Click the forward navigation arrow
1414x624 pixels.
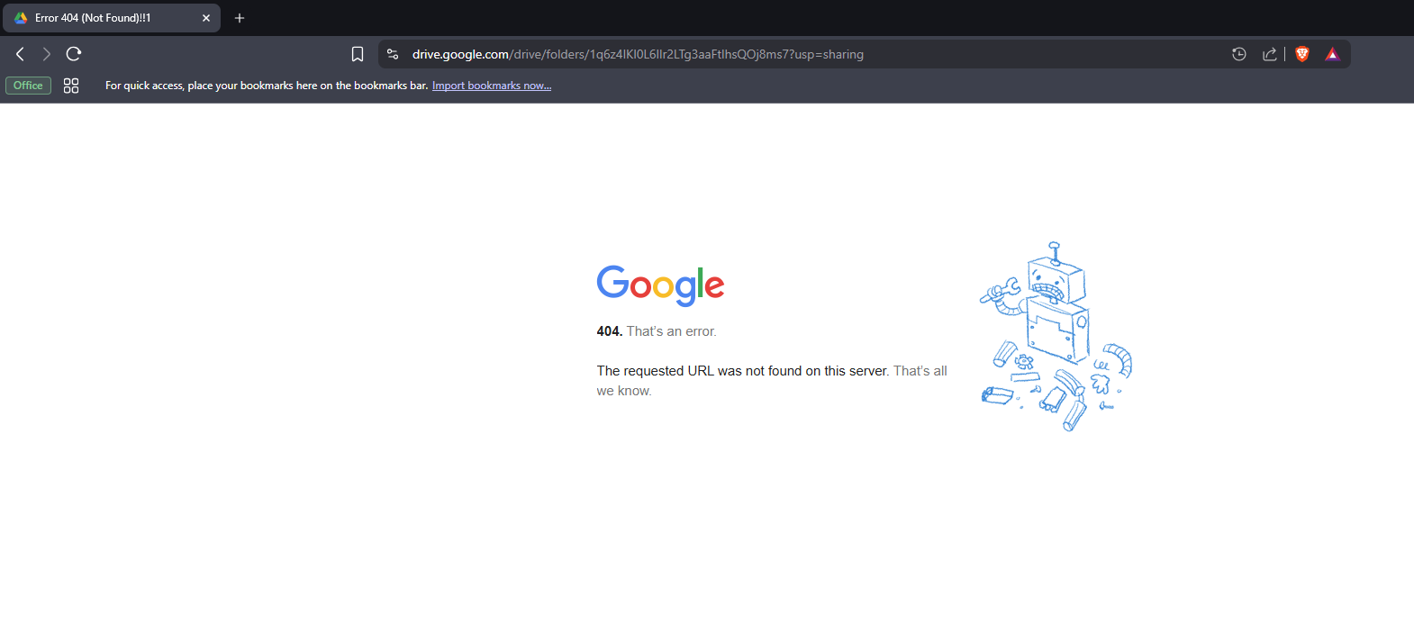pos(47,54)
